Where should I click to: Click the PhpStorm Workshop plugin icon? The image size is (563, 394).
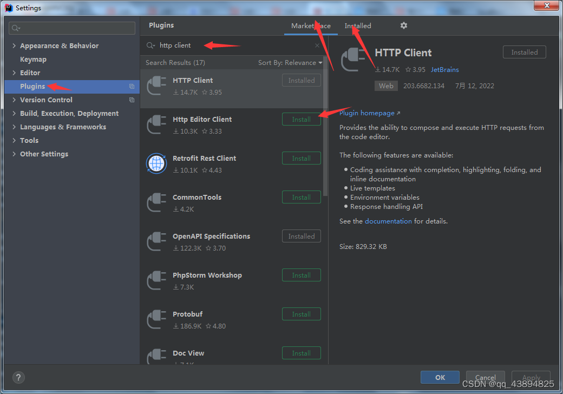tap(157, 280)
